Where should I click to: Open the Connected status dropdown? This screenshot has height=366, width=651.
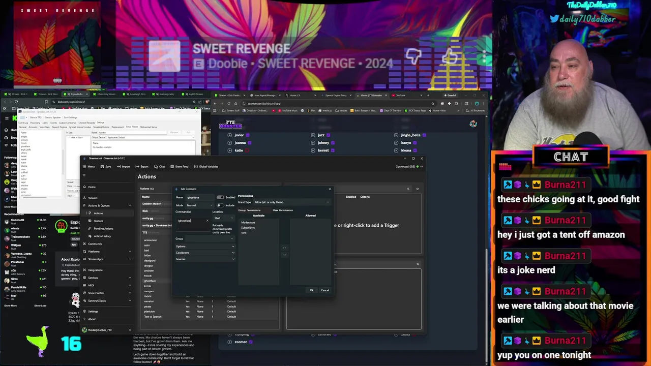(x=410, y=166)
